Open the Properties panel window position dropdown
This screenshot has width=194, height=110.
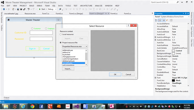(x=183, y=13)
